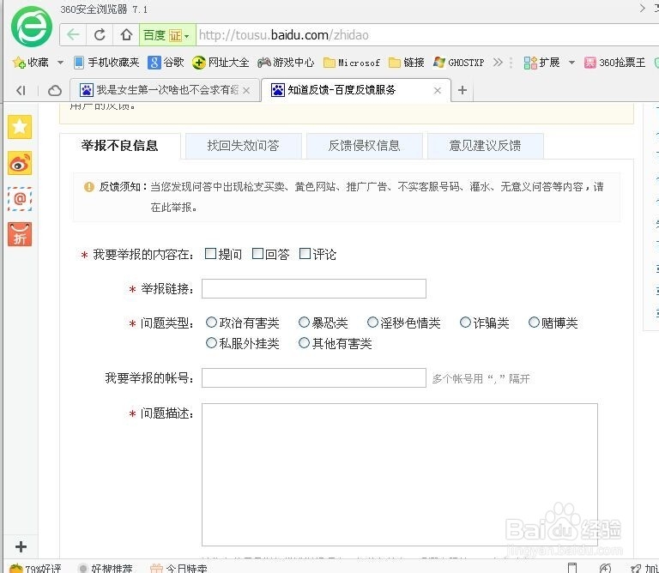Check the 提问 checkbox
Screen dimensions: 659x573
[x=210, y=254]
